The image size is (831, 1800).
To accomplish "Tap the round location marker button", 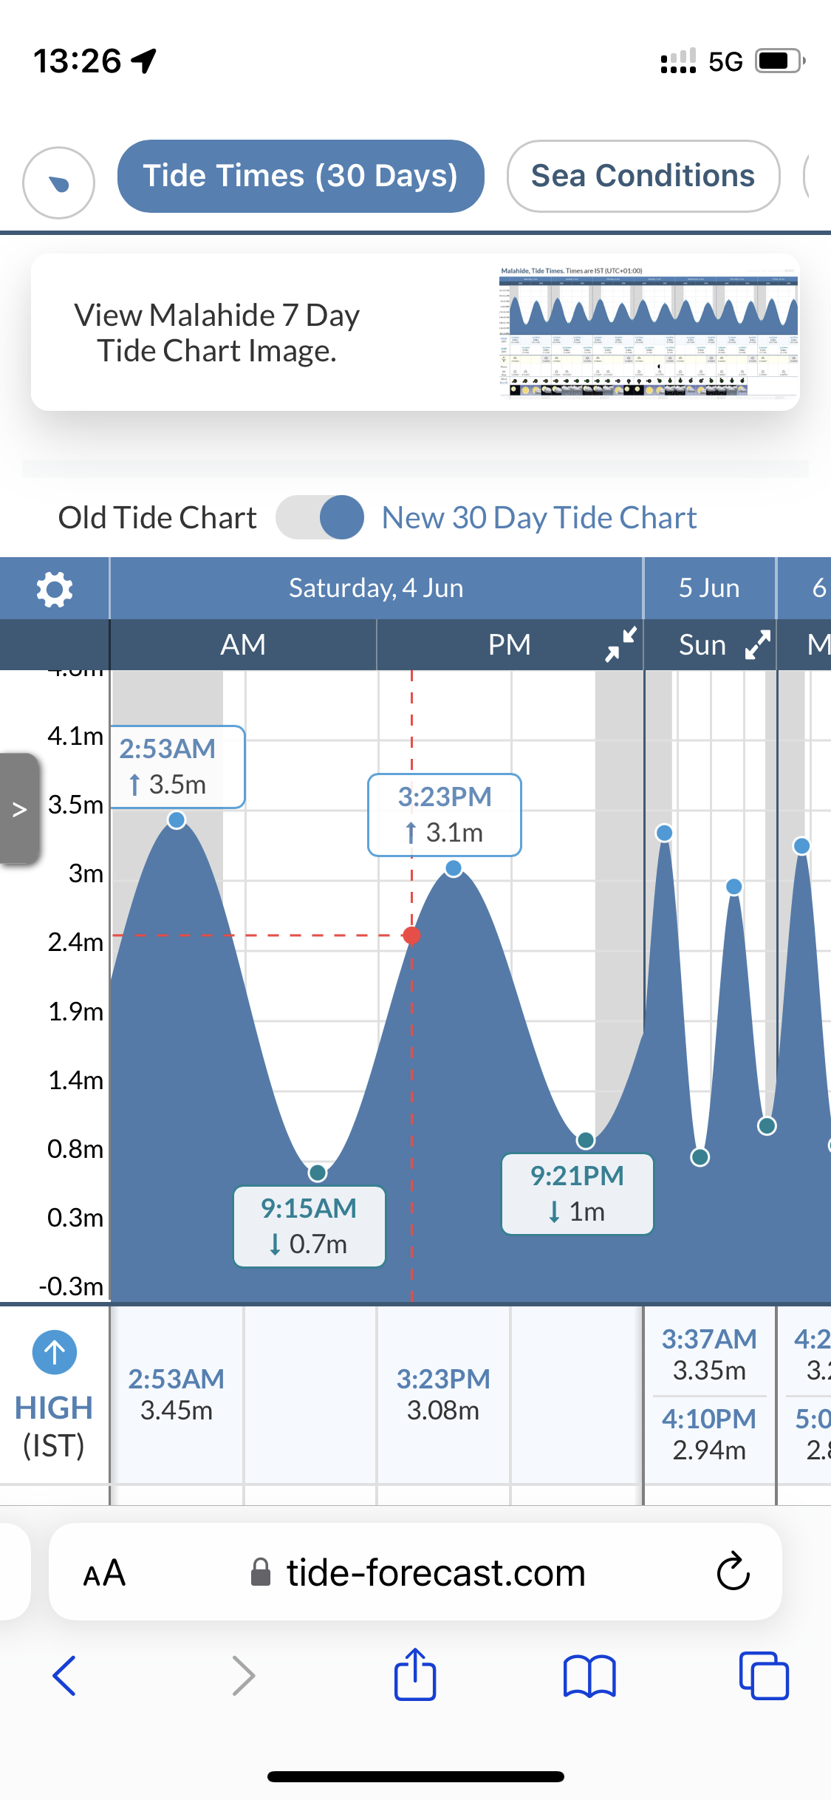I will (59, 183).
